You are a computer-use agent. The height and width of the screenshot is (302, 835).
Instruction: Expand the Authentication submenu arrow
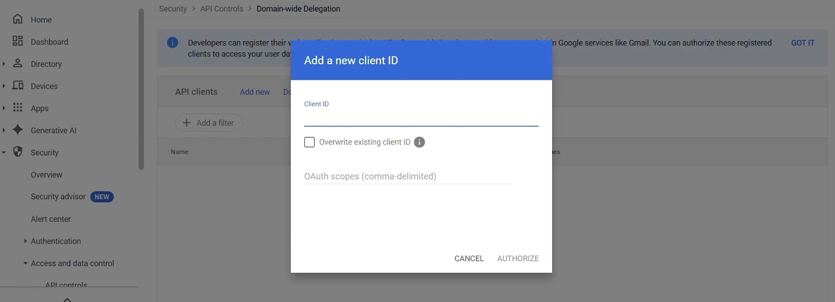click(x=25, y=241)
